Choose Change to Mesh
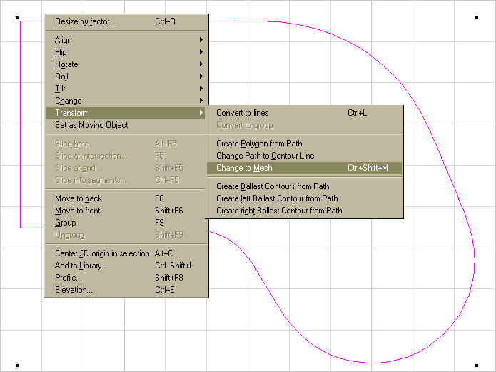Viewport: 496px width, 372px height. pos(304,168)
